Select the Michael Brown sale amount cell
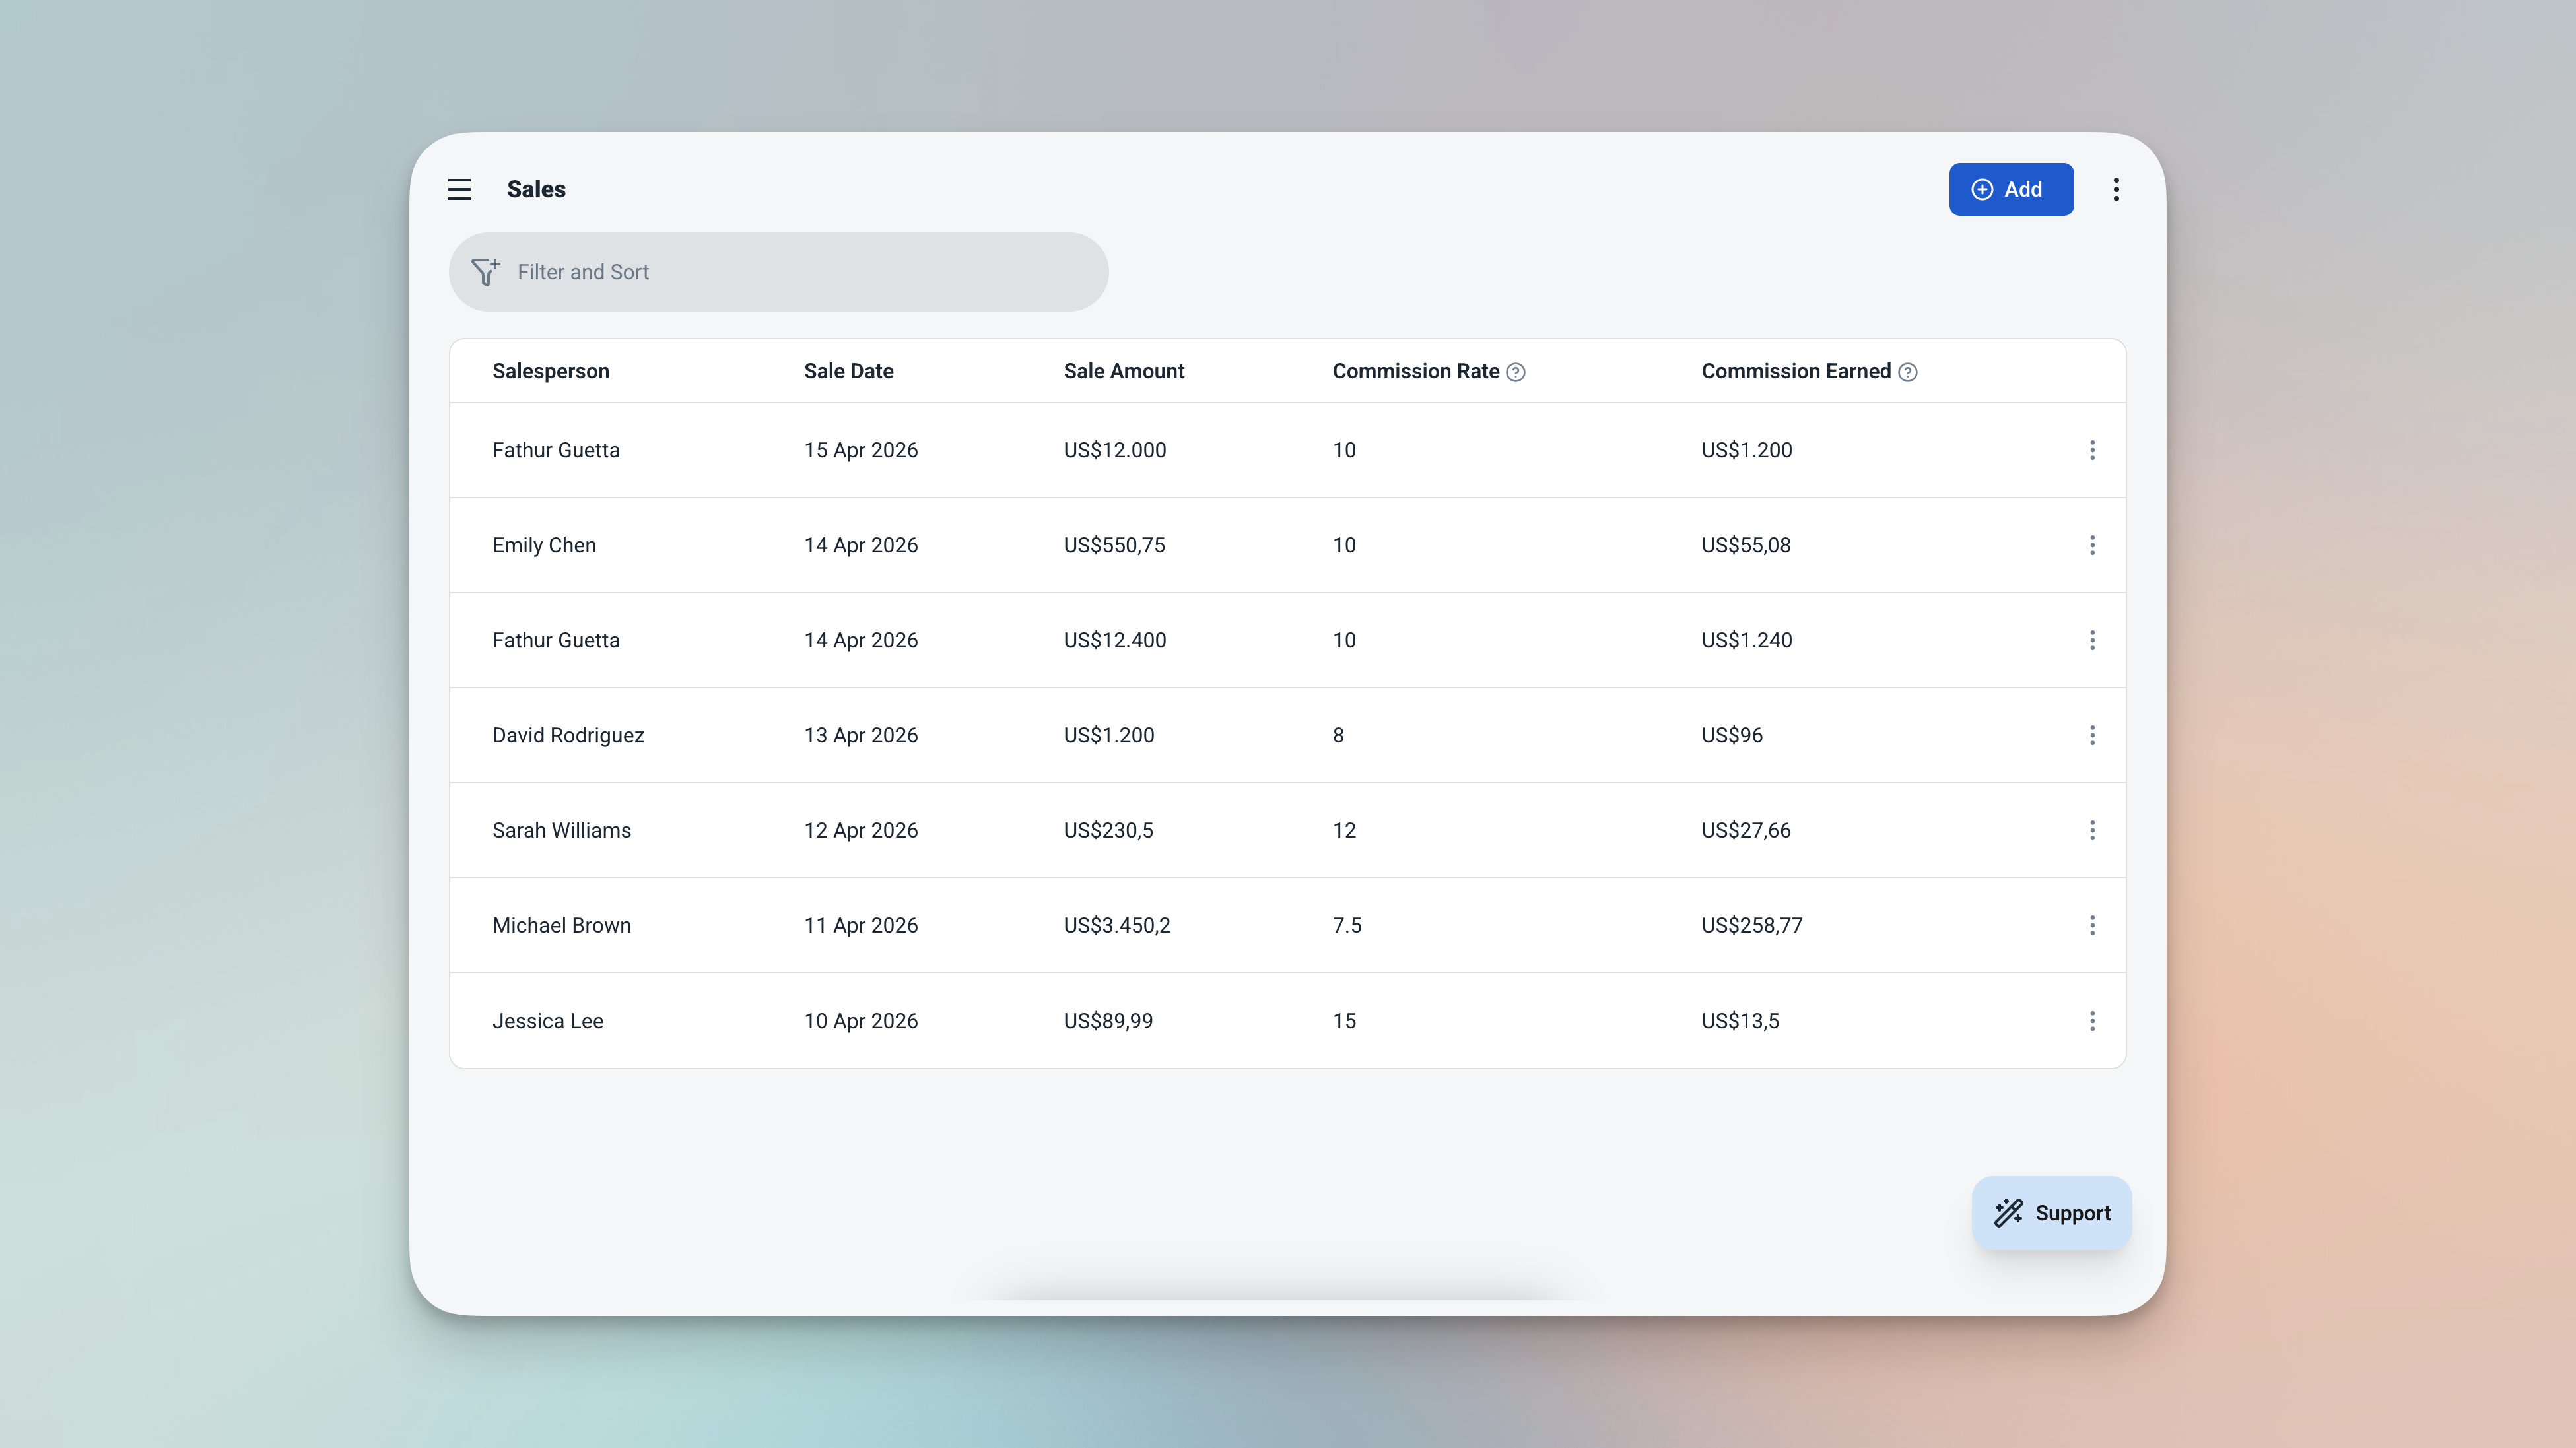2576x1448 pixels. 1116,925
